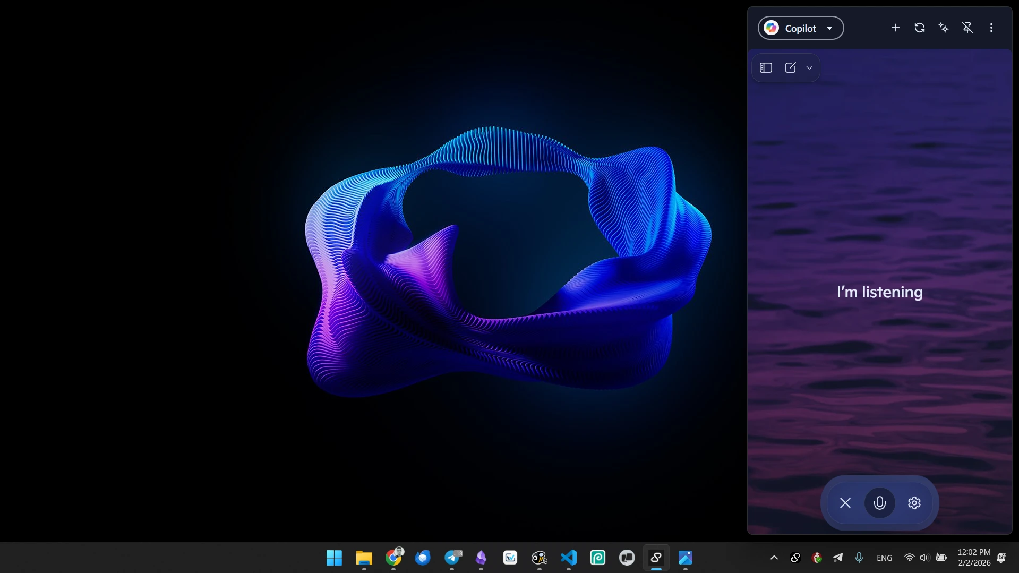
Task: Refresh the Copilot conversation
Action: [920, 28]
